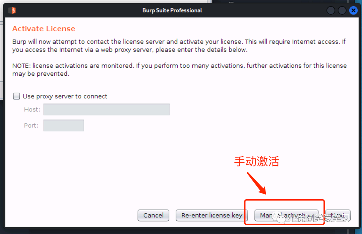Choose Re-enter license key

point(212,215)
